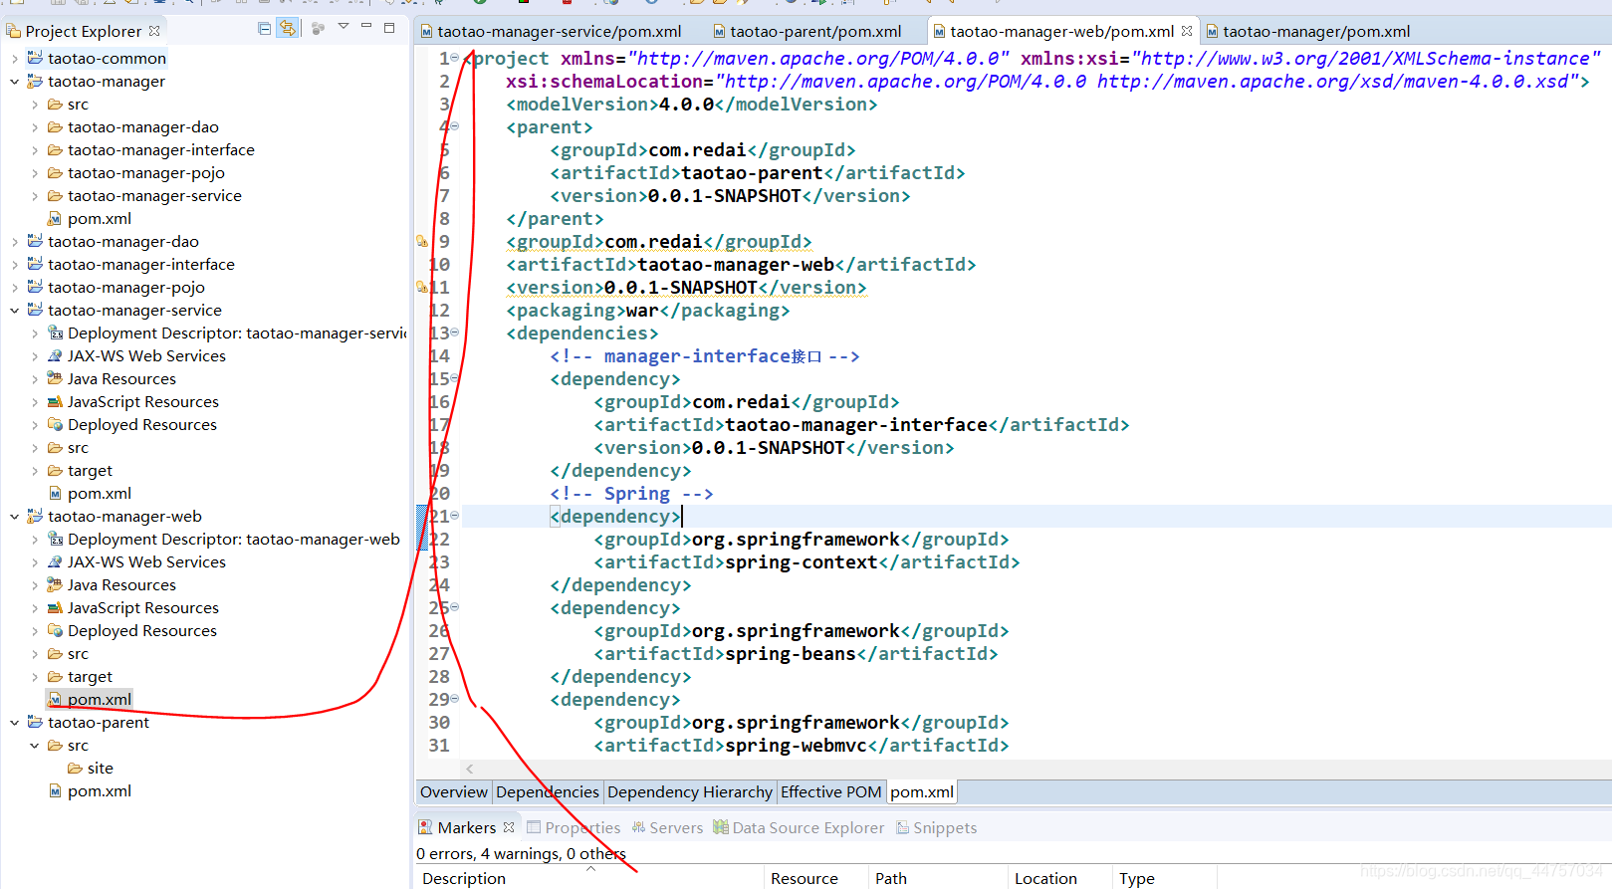Click target folder icon under taotao-manager-web
1612x889 pixels.
coord(56,676)
